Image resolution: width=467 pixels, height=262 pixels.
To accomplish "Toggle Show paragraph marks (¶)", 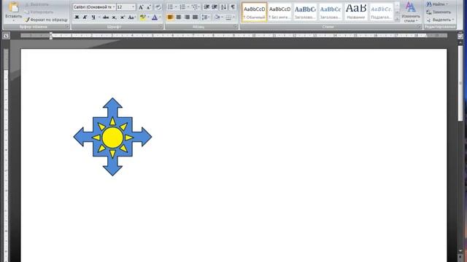I will coord(233,7).
